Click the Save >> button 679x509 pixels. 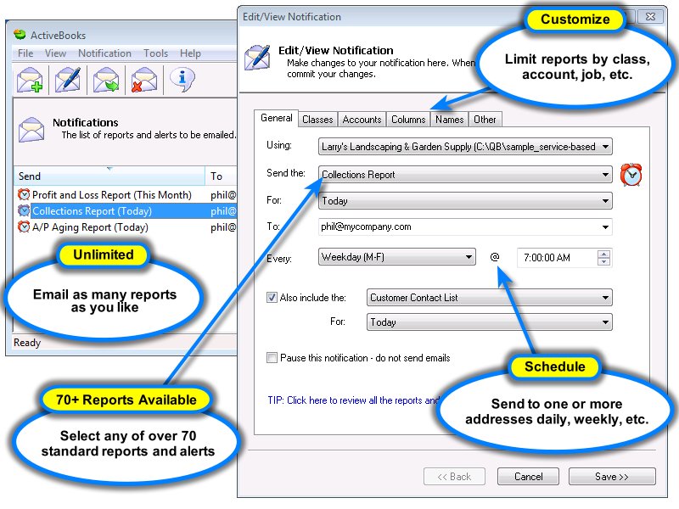click(x=612, y=477)
